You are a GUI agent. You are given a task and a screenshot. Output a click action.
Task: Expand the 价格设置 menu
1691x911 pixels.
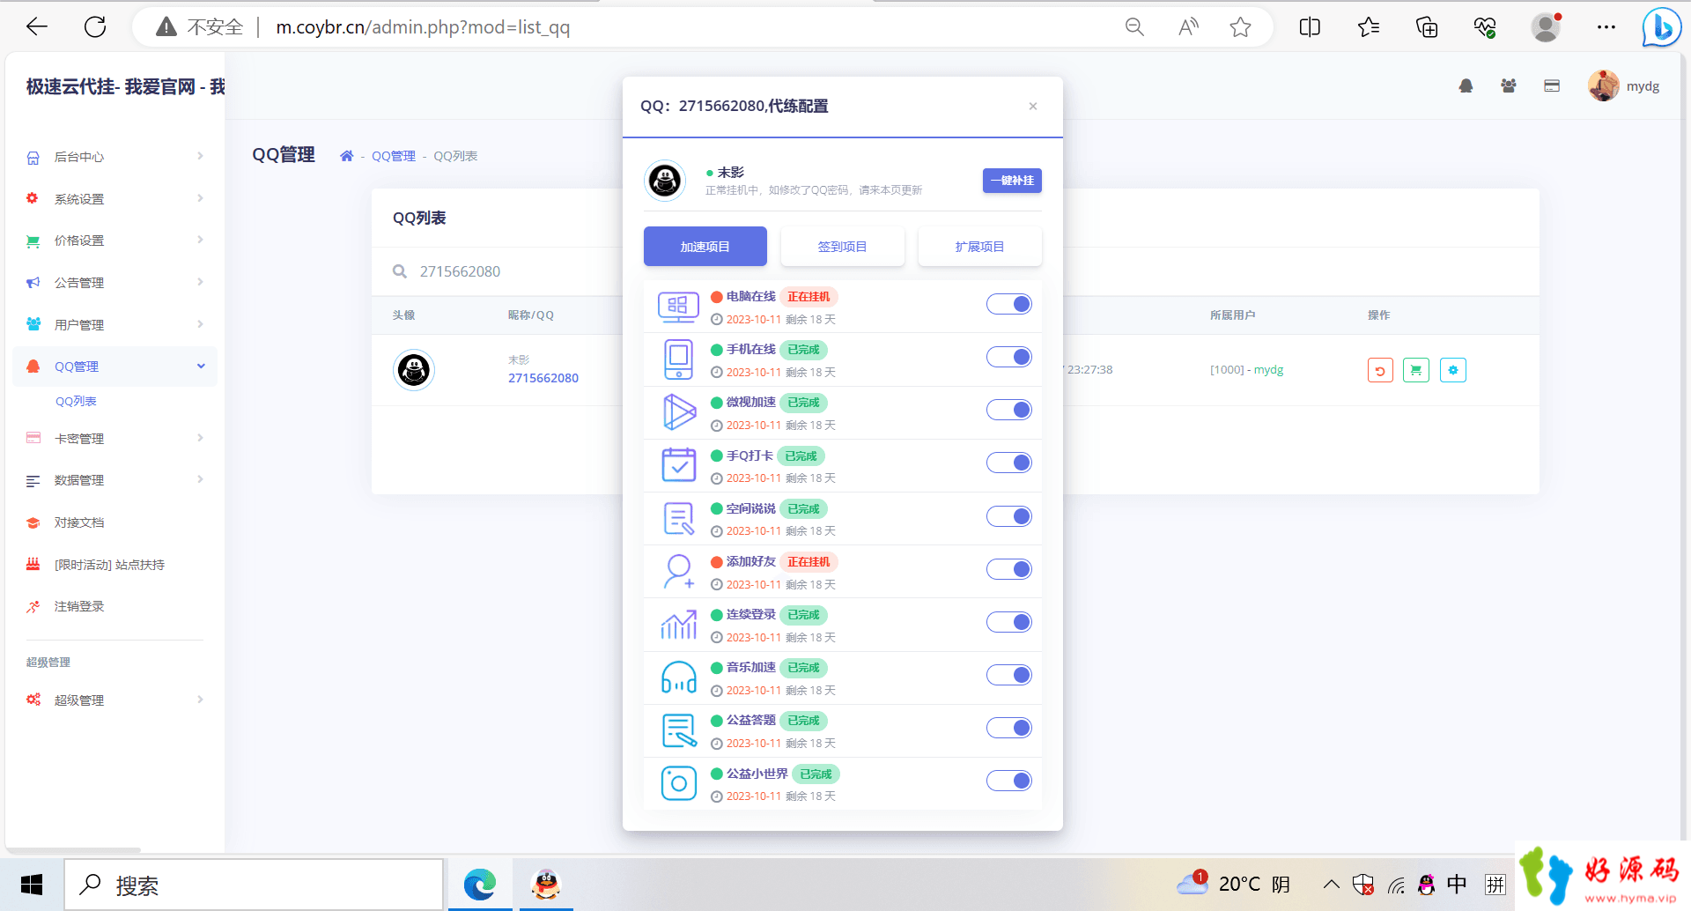(114, 241)
